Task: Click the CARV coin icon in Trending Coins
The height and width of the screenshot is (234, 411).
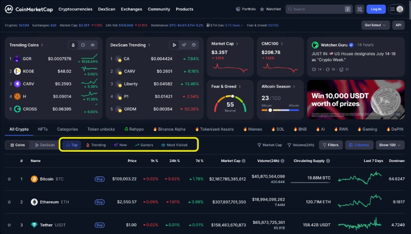Action: (x=17, y=84)
